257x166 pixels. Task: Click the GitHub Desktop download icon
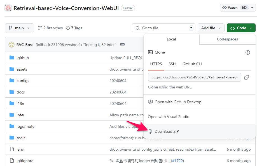tap(150, 102)
